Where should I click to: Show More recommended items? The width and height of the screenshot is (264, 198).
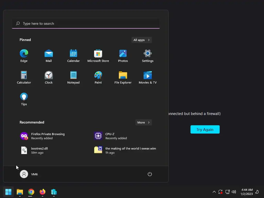pos(143,122)
